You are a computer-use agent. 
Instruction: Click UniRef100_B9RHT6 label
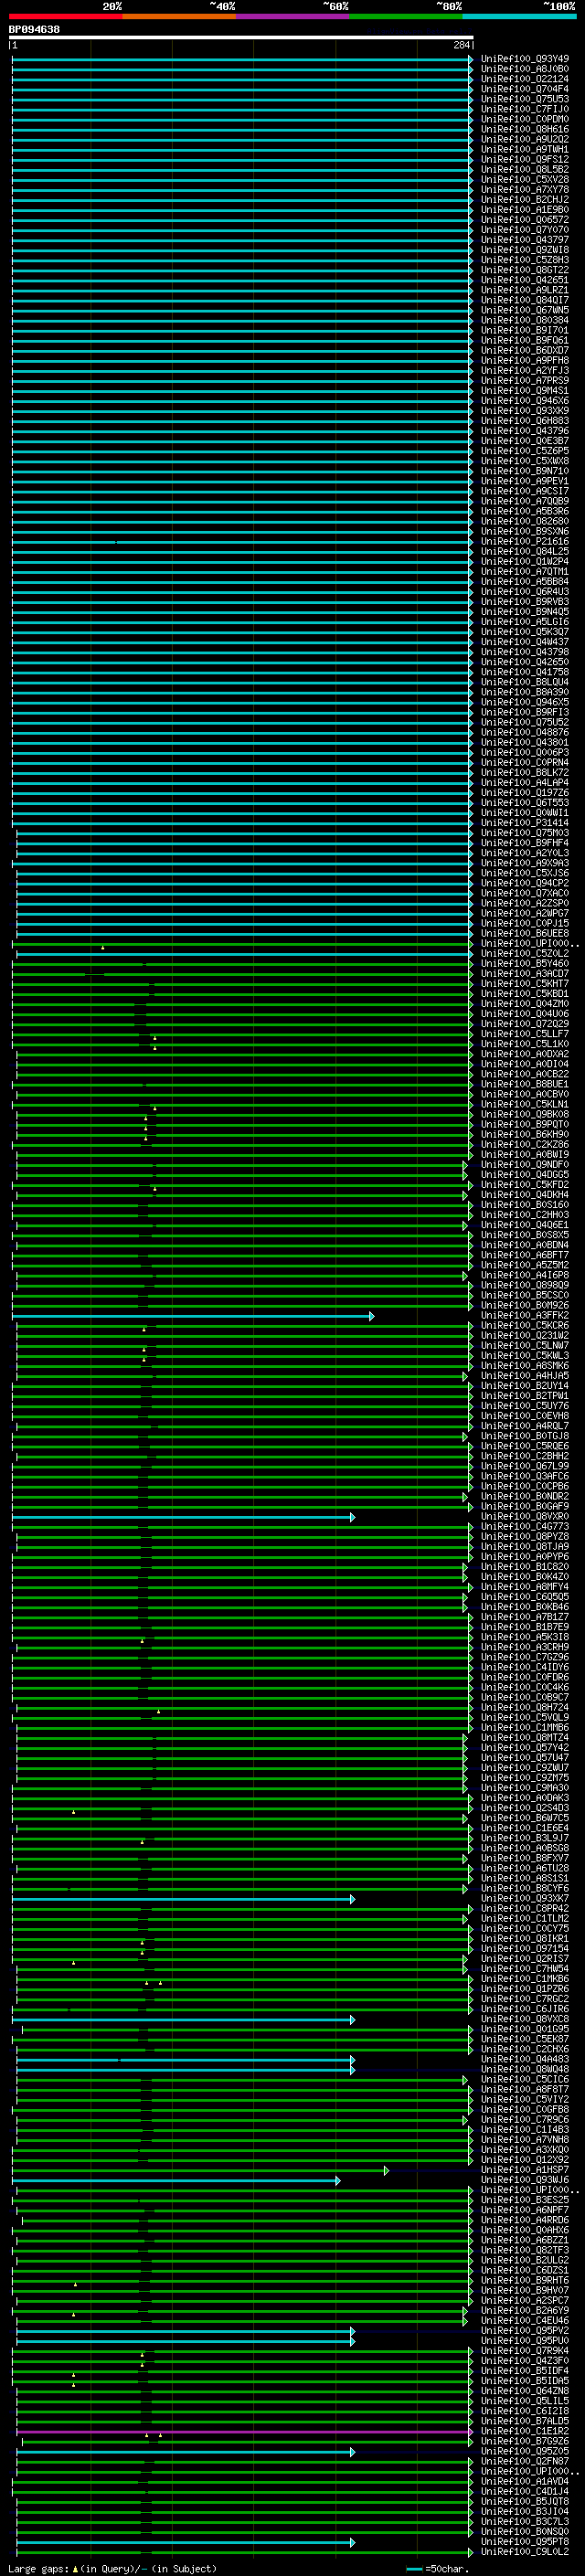(525, 2282)
